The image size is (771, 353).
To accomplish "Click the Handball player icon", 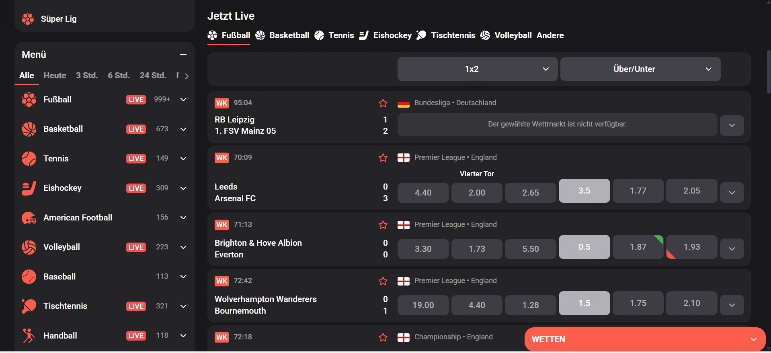I will coord(29,336).
